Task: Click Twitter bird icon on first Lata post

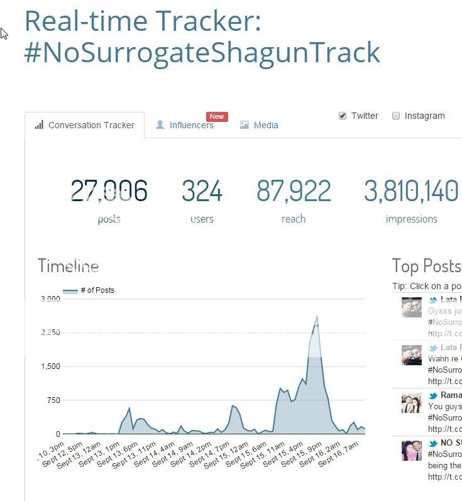Action: (433, 300)
